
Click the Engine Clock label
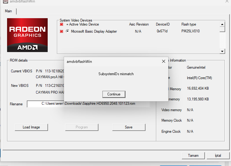(171, 132)
